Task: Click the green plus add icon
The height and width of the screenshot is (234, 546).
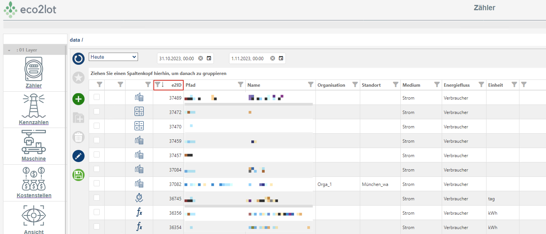Action: [x=78, y=99]
